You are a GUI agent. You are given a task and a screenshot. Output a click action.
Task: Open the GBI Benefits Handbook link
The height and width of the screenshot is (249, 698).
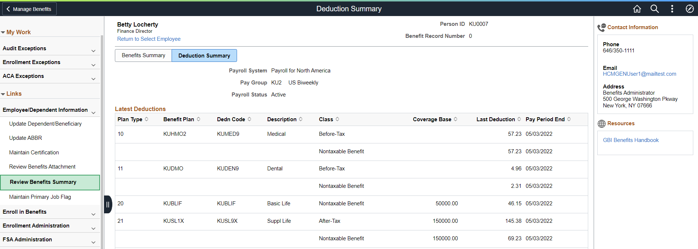[x=631, y=140]
